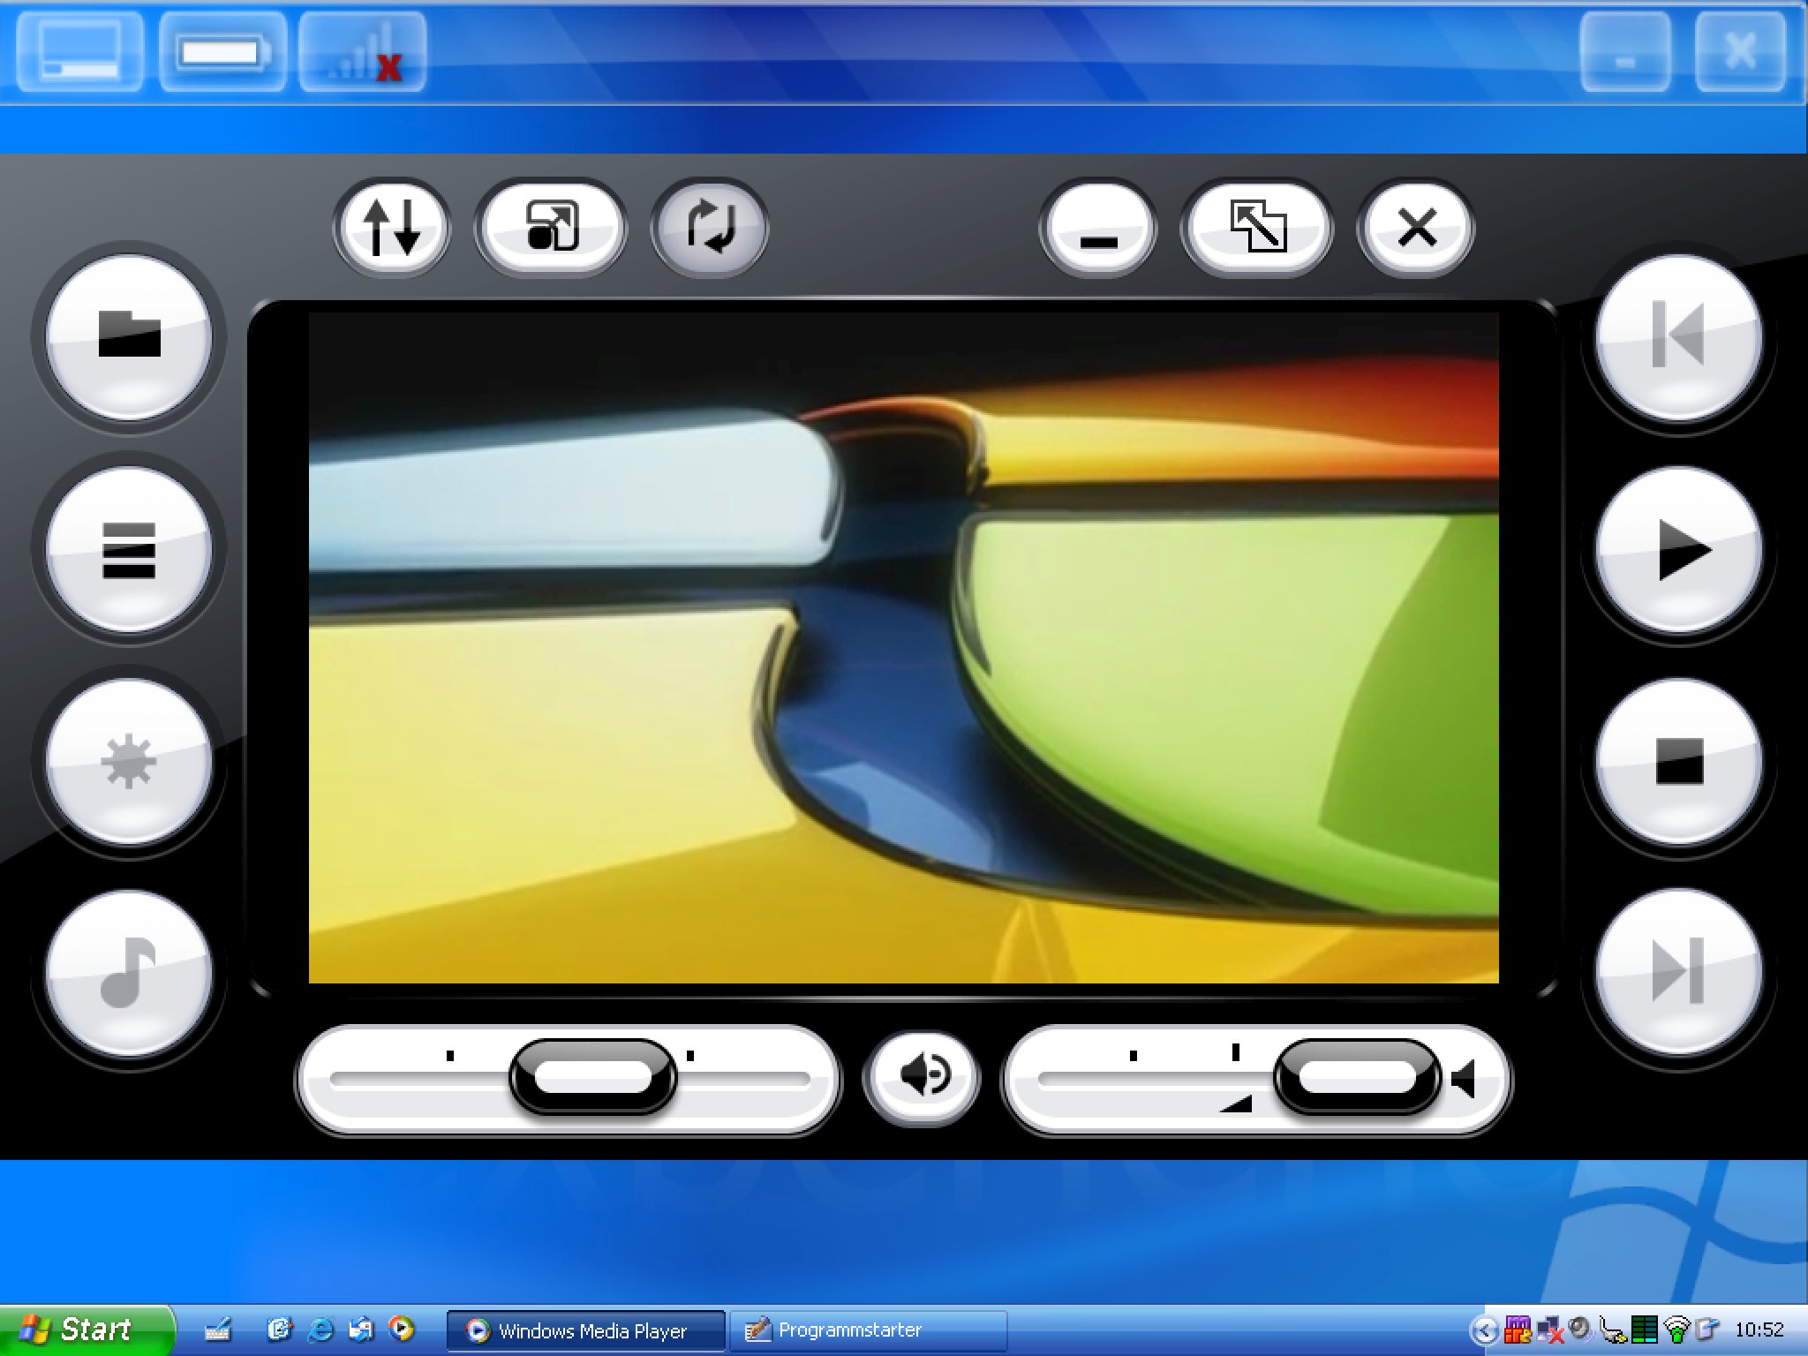Click the signal strength icon with red X
The image size is (1808, 1356).
click(x=363, y=51)
